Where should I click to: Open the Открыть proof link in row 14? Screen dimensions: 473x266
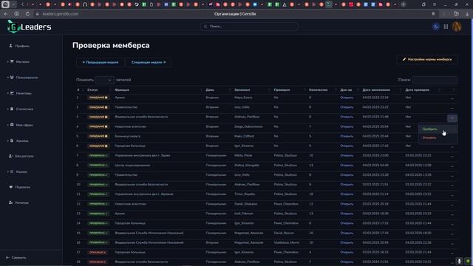(x=347, y=223)
